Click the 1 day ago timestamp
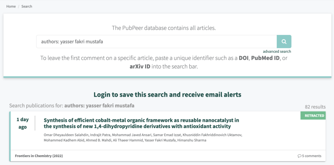 point(23,123)
